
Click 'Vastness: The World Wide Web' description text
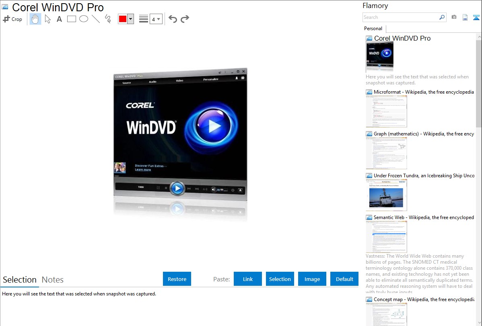tap(419, 274)
